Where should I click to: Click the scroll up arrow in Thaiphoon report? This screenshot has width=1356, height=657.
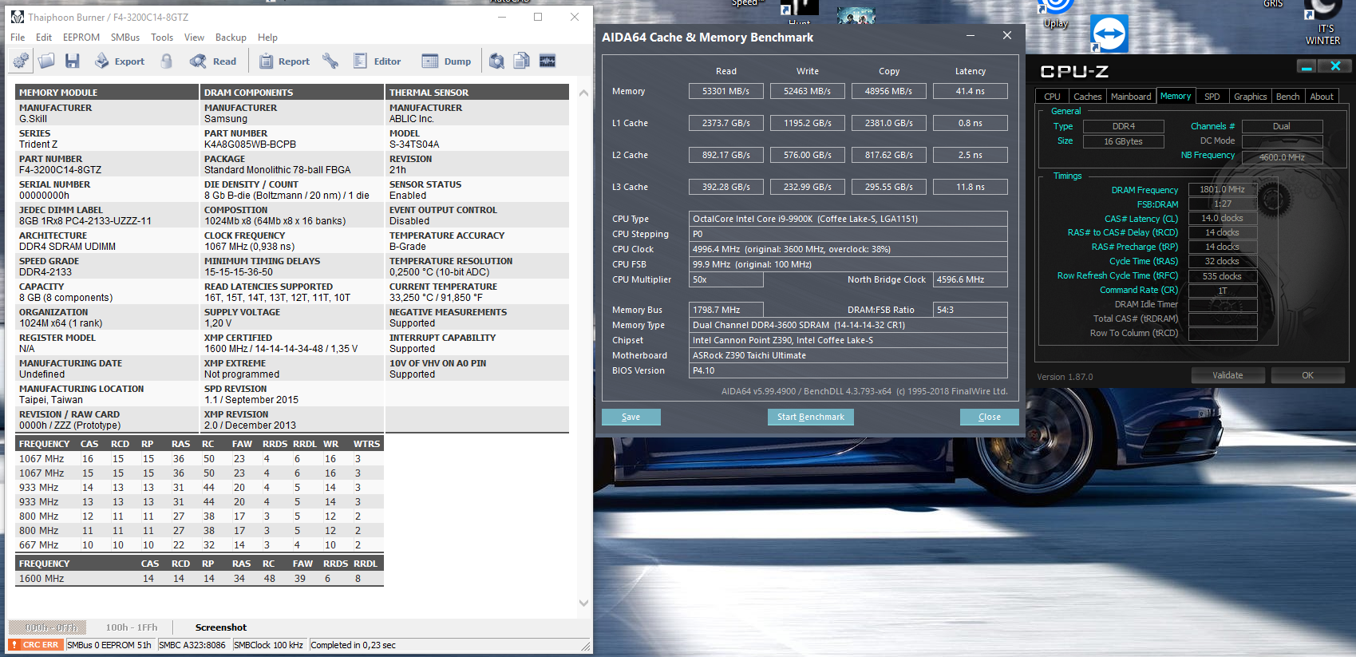point(583,93)
